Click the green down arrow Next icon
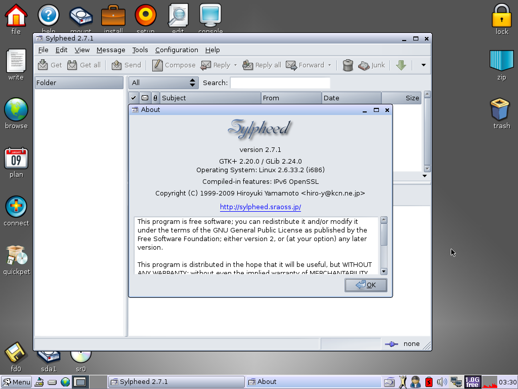Screen dimensions: 518x389 click(x=401, y=65)
